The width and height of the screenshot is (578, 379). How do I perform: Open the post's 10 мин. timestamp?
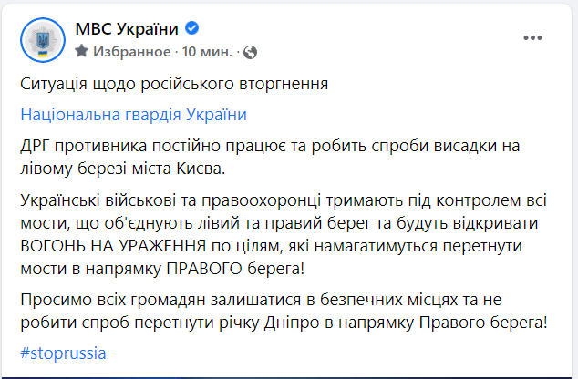pyautogui.click(x=208, y=50)
